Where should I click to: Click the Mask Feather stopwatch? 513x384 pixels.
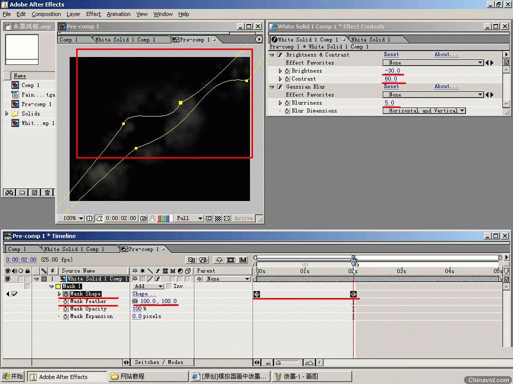(66, 301)
